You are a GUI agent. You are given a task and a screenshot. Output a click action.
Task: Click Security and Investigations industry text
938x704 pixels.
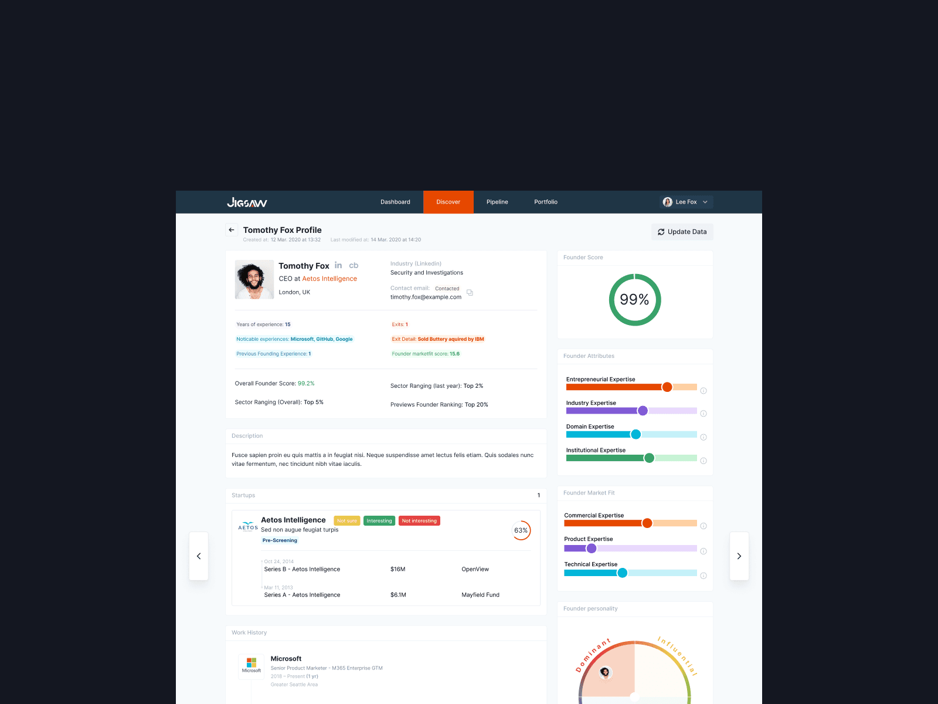[x=427, y=273]
